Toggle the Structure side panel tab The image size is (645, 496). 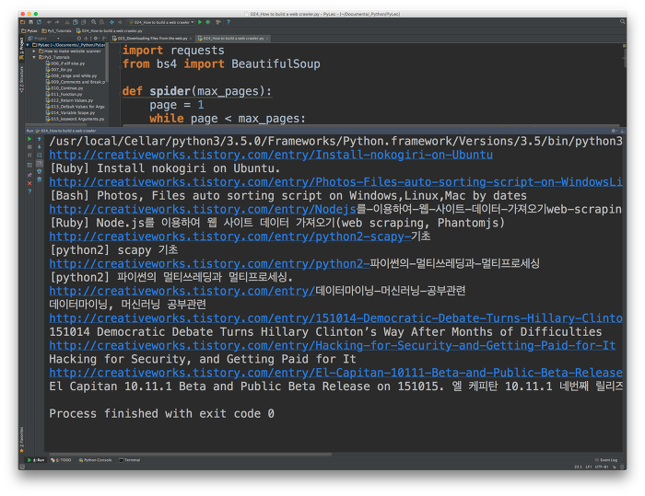point(22,79)
